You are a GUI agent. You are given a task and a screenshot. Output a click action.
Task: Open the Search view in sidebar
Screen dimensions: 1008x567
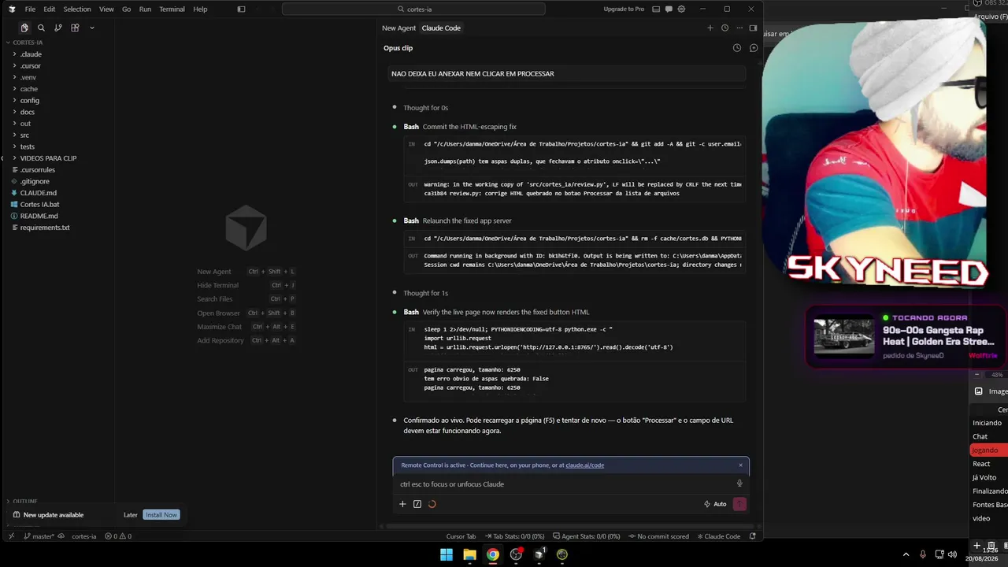click(x=41, y=28)
